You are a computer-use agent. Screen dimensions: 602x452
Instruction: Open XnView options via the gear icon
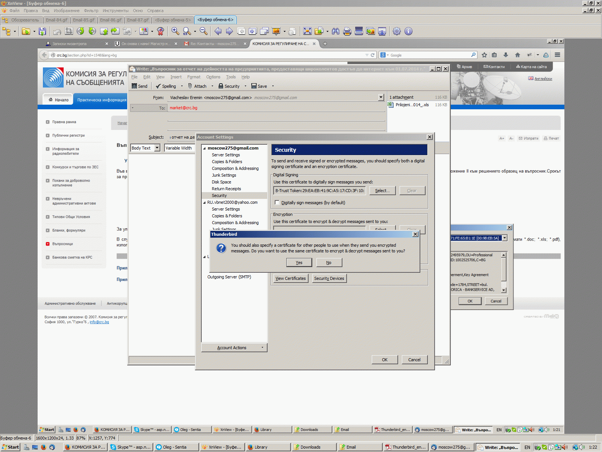397,31
